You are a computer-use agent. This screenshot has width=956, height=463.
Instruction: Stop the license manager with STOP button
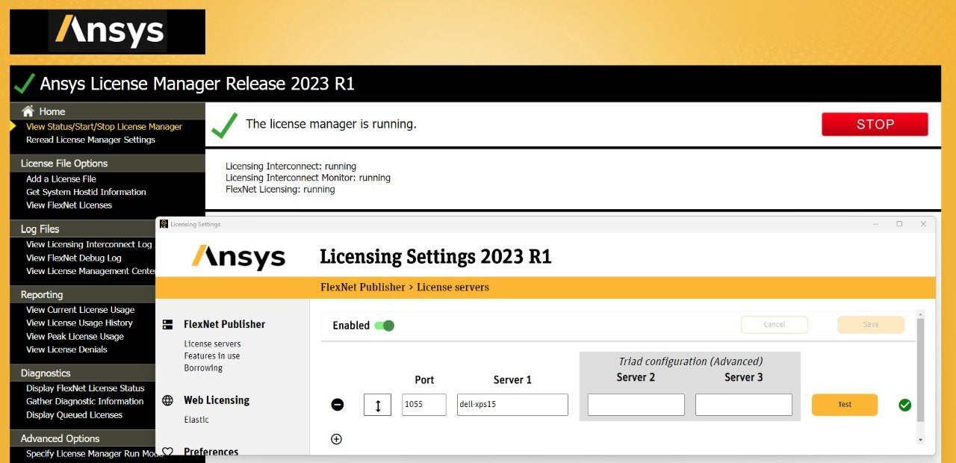[x=875, y=124]
